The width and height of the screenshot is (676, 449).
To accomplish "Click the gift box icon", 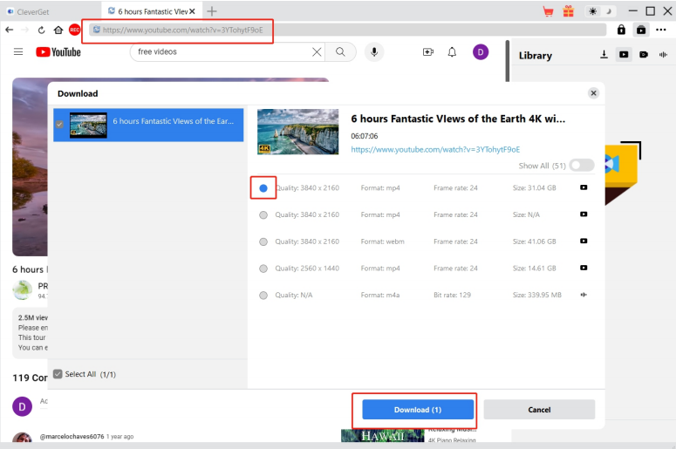I will 568,11.
